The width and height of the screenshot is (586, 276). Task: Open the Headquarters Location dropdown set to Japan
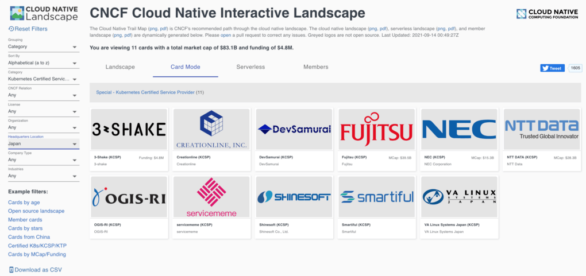[44, 143]
